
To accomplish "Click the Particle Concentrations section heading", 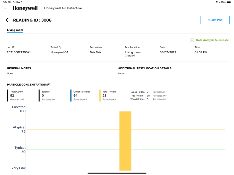I will click(28, 85).
